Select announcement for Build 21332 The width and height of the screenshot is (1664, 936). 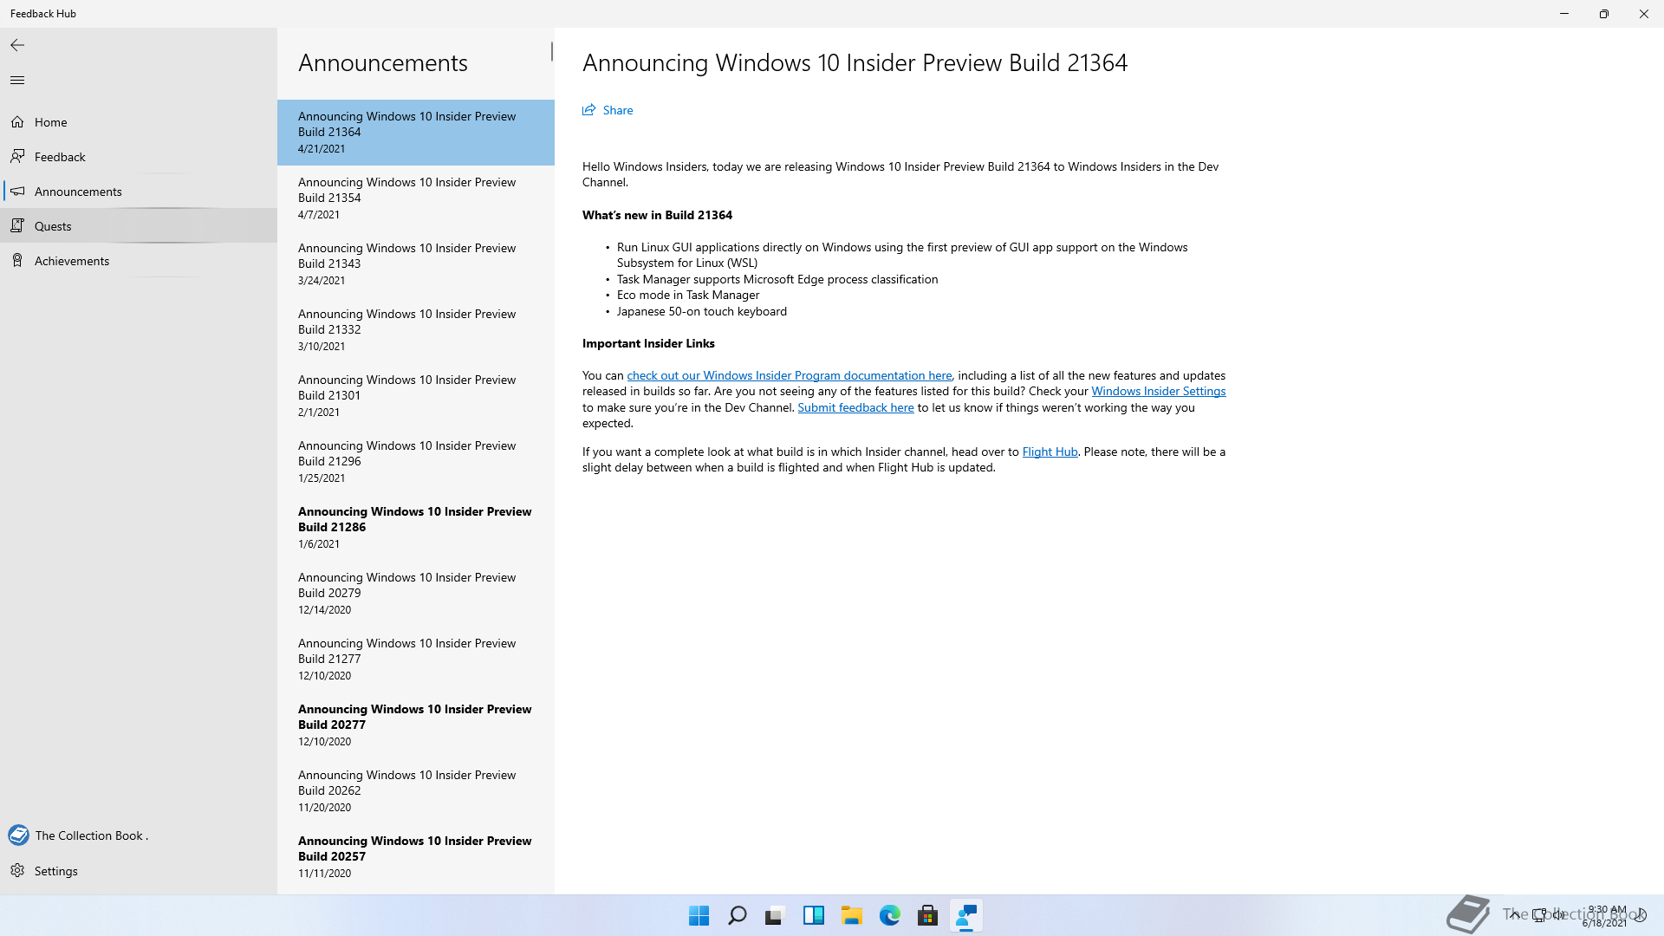point(416,330)
